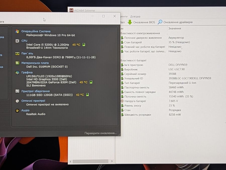Maximize the Speccy window

[x=103, y=16]
